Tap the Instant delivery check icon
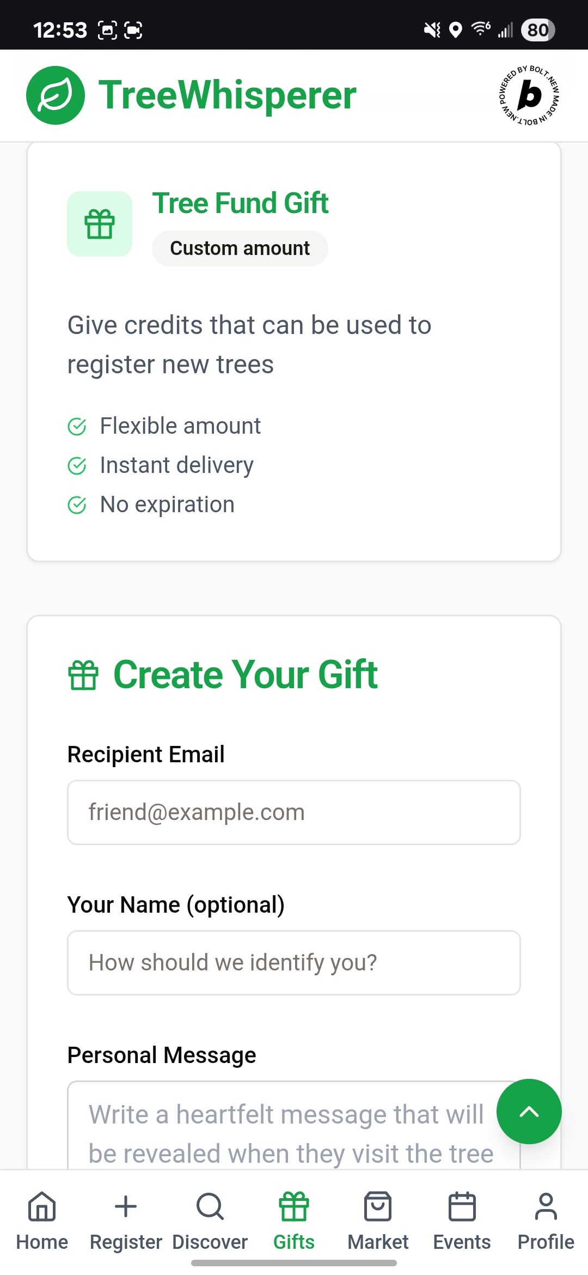 point(77,466)
